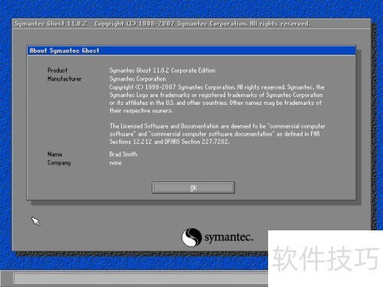
Task: Click the 'Symantec Corporation' manufacturer value
Action: pyautogui.click(x=138, y=79)
